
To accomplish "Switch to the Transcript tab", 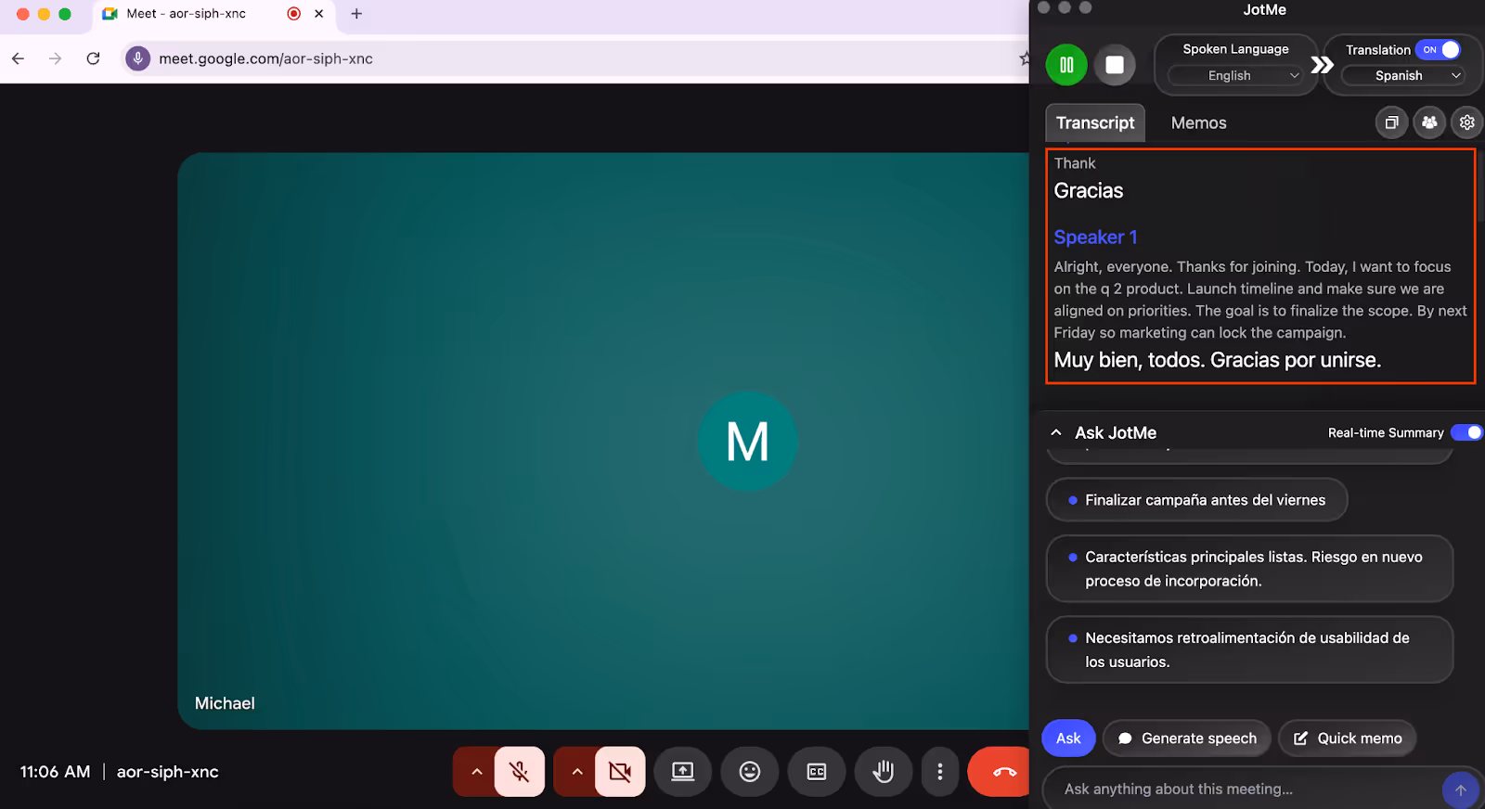I will click(x=1095, y=122).
